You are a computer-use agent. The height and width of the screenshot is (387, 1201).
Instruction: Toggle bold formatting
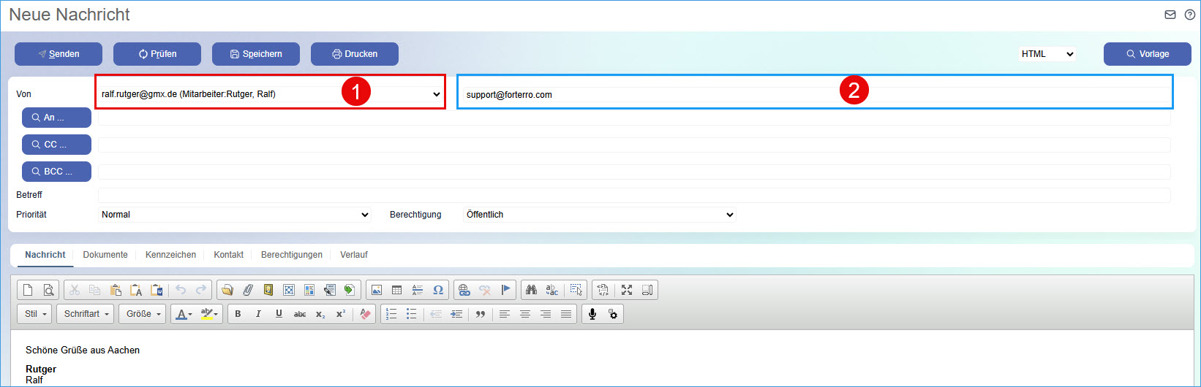(238, 314)
